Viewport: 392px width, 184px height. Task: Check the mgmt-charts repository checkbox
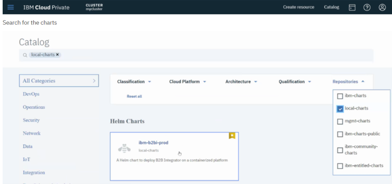pos(340,122)
